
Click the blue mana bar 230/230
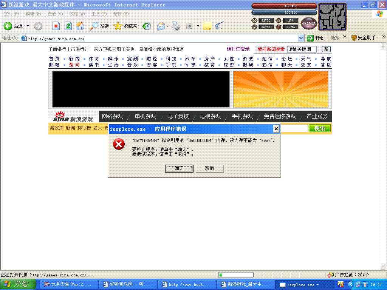coord(284,12)
